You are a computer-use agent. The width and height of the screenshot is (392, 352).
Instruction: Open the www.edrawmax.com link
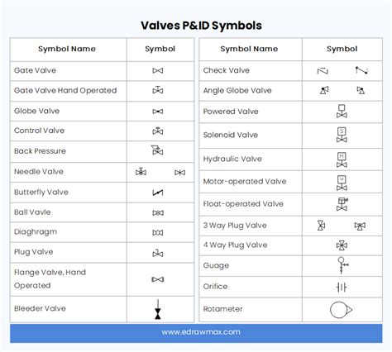pyautogui.click(x=201, y=332)
